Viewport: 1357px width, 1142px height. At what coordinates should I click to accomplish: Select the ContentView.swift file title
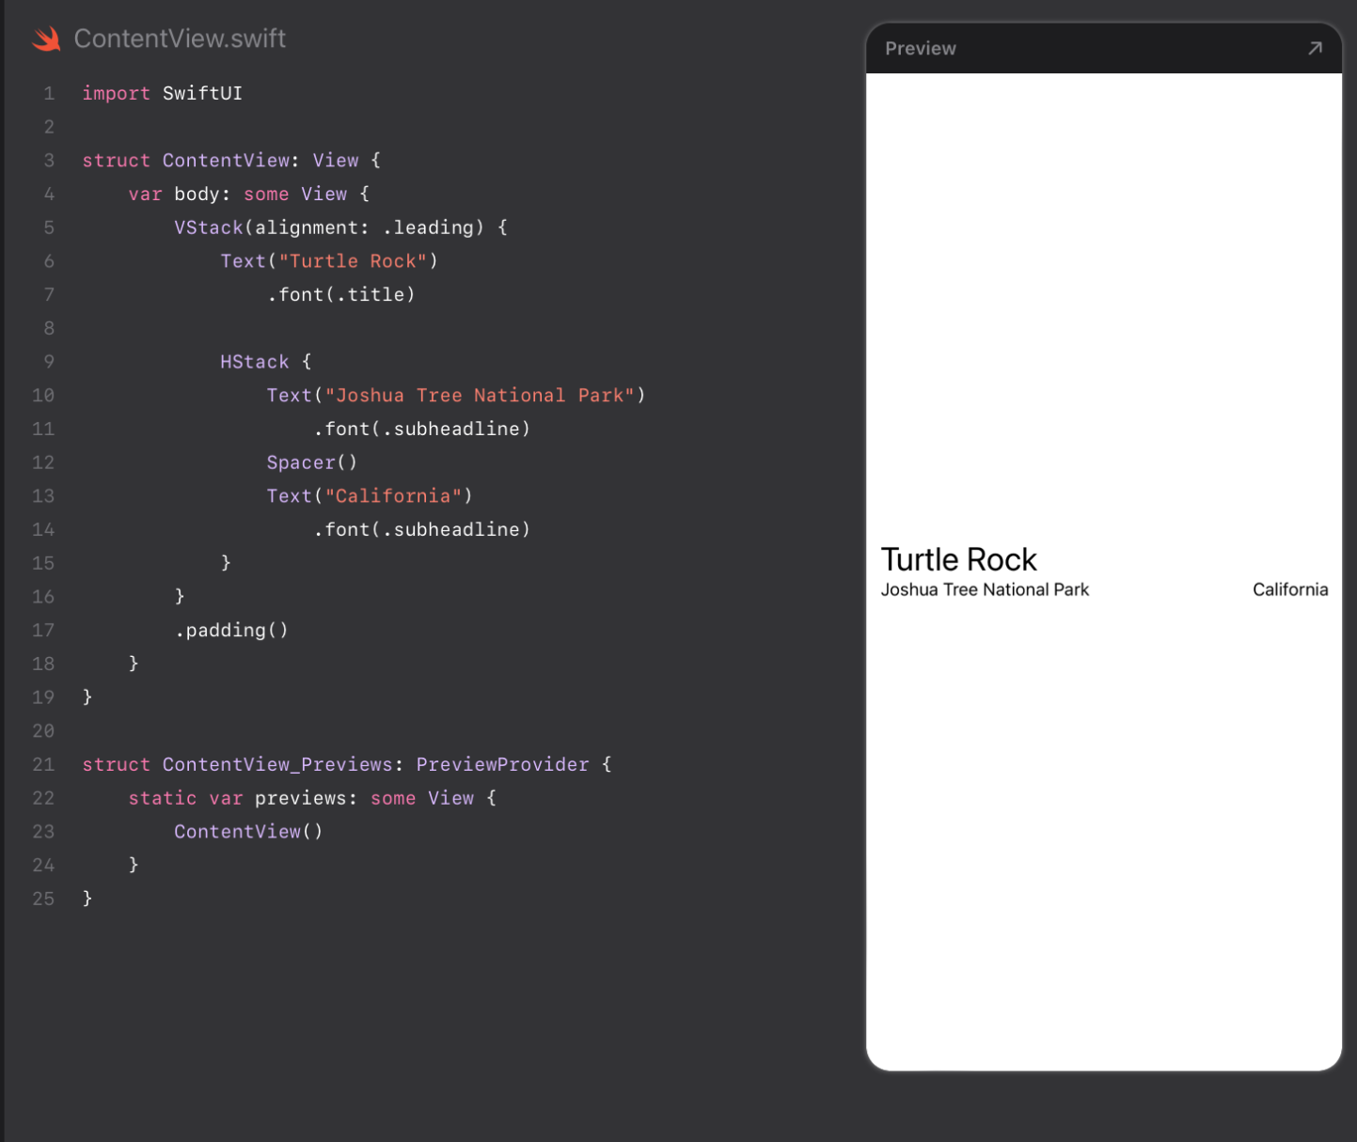pos(180,39)
